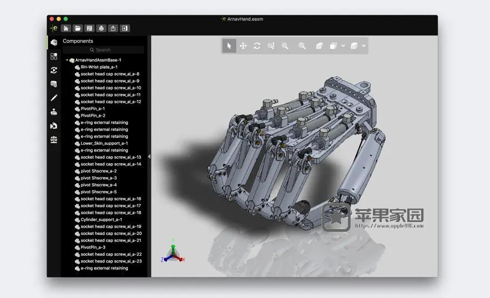Select pivot Shscrew_a-5 component
The image size is (490, 298).
click(99, 192)
